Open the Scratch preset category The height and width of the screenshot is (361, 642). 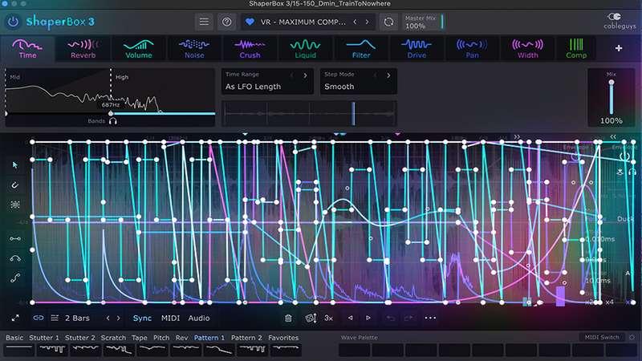[113, 338]
